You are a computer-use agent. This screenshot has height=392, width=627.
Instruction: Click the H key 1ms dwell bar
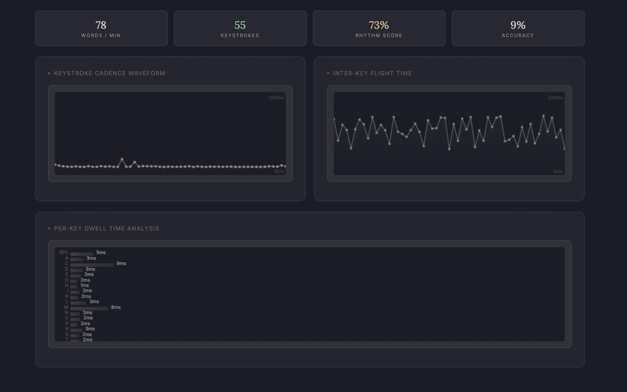pos(74,287)
